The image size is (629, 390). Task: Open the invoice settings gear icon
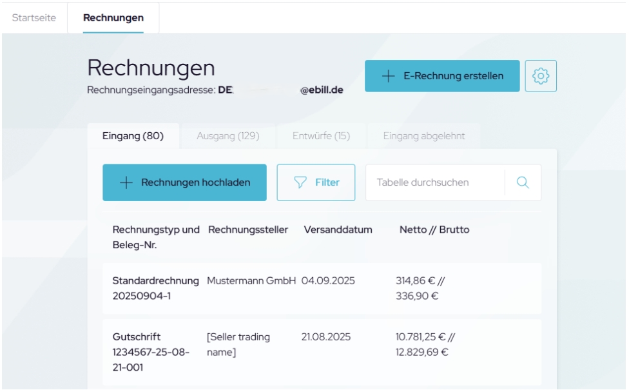point(541,76)
